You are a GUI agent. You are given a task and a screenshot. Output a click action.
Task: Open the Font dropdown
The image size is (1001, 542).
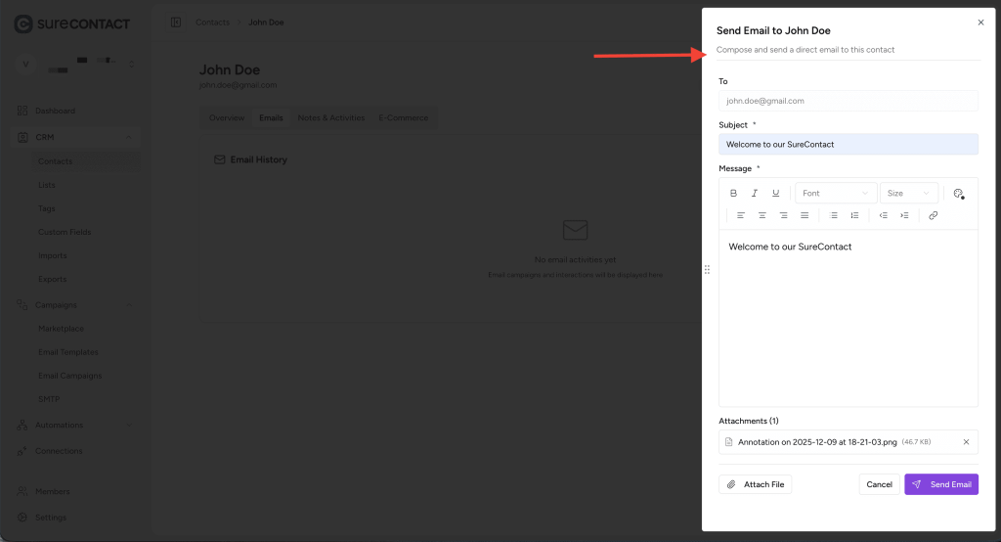[x=836, y=193]
